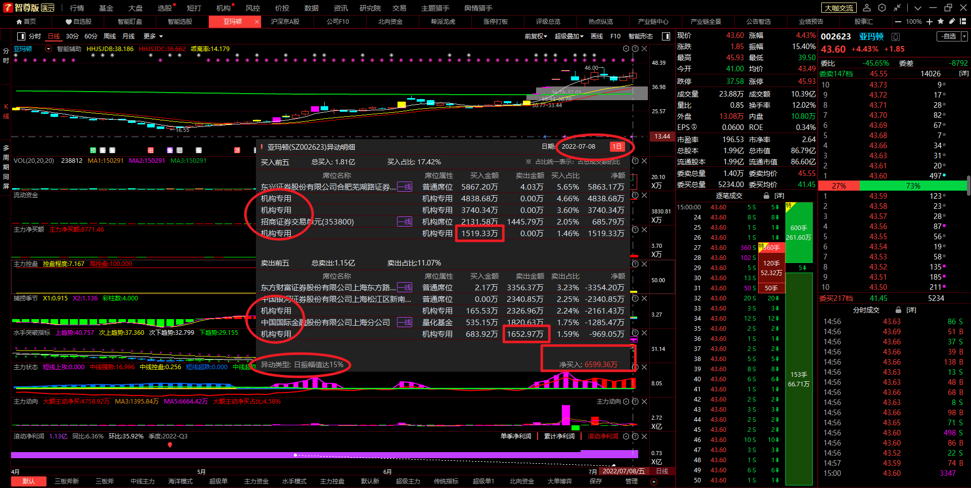Click the 画线 drawing tool
The width and height of the screenshot is (971, 488).
[x=597, y=36]
